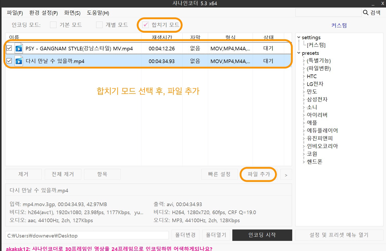The width and height of the screenshot is (386, 251).
Task: Expand the (특별기능) preset group
Action: (304, 61)
